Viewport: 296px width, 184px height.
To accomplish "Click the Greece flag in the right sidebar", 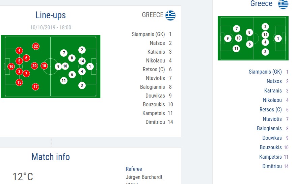I will coord(283,4).
